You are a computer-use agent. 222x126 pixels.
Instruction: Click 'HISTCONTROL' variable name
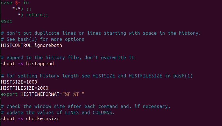tap(16, 45)
